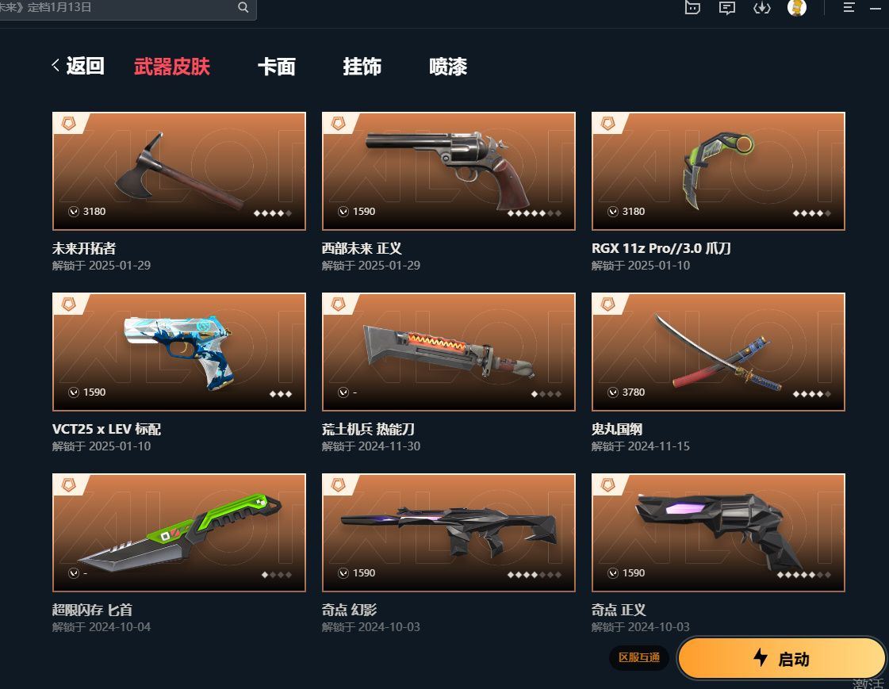The image size is (889, 689).
Task: Click the search magnifier icon
Action: point(243,7)
